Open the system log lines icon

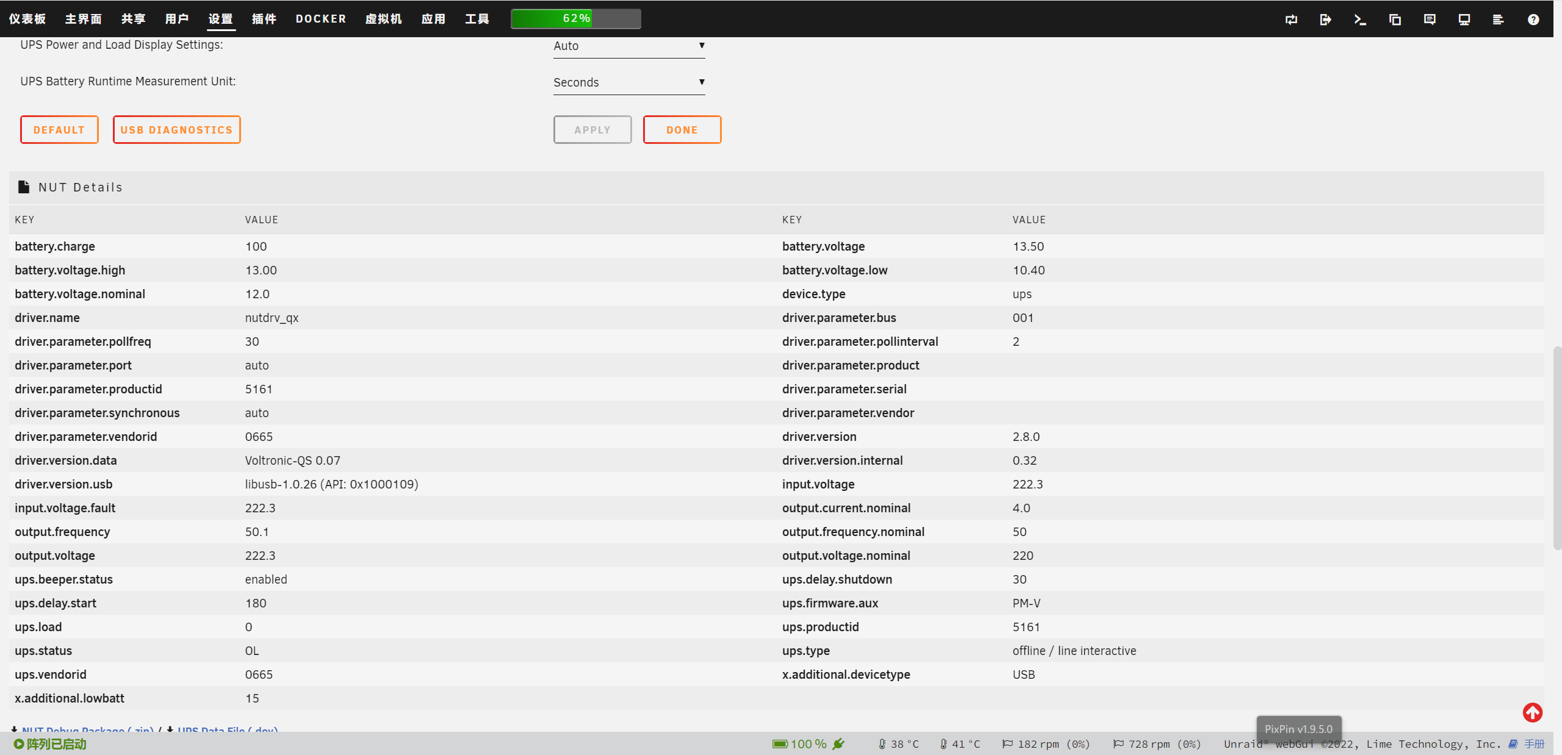point(1498,20)
